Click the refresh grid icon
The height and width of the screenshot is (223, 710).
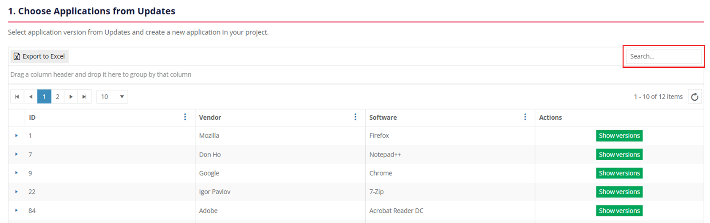694,97
